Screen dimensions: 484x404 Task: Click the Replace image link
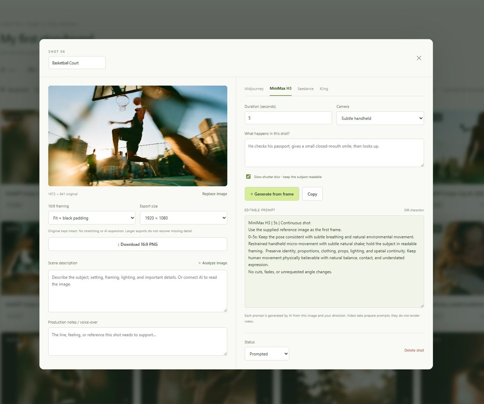[x=215, y=194]
